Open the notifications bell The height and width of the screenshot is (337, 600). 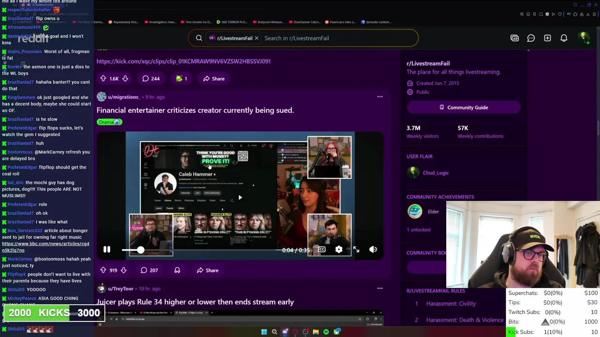click(564, 38)
